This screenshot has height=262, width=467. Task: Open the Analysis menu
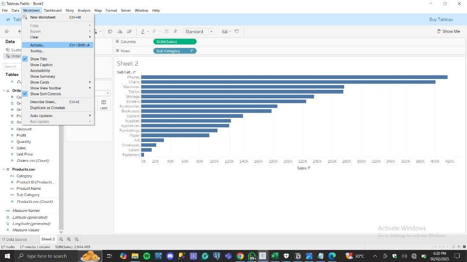click(x=84, y=10)
